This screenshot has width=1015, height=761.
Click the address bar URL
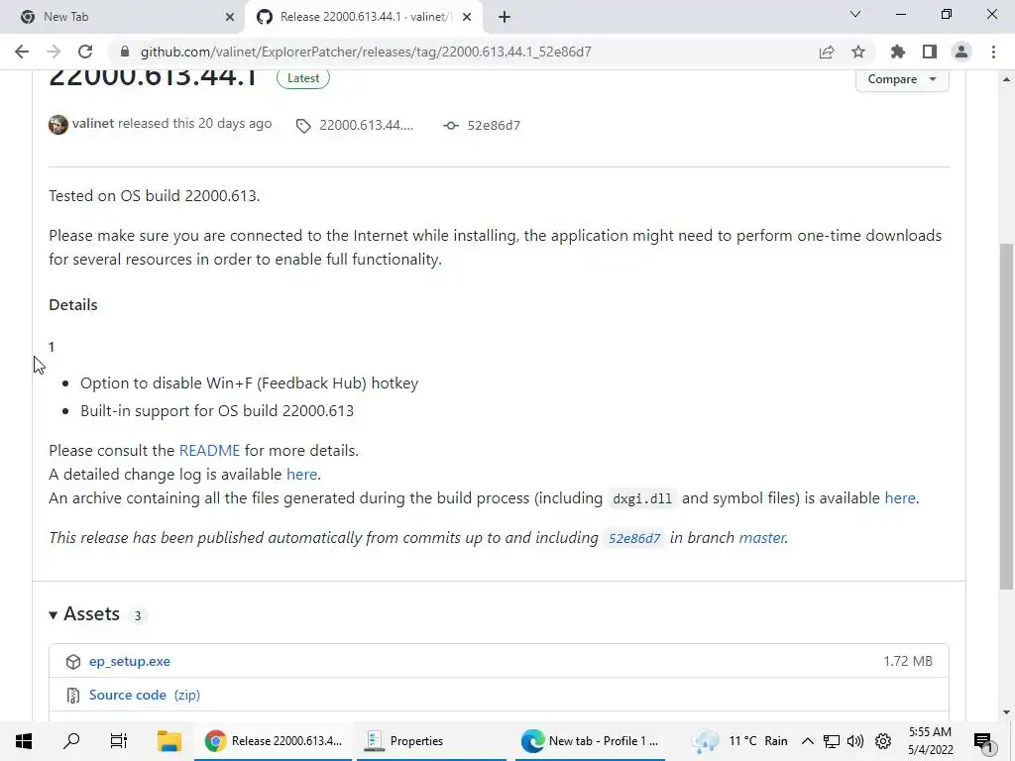point(366,52)
